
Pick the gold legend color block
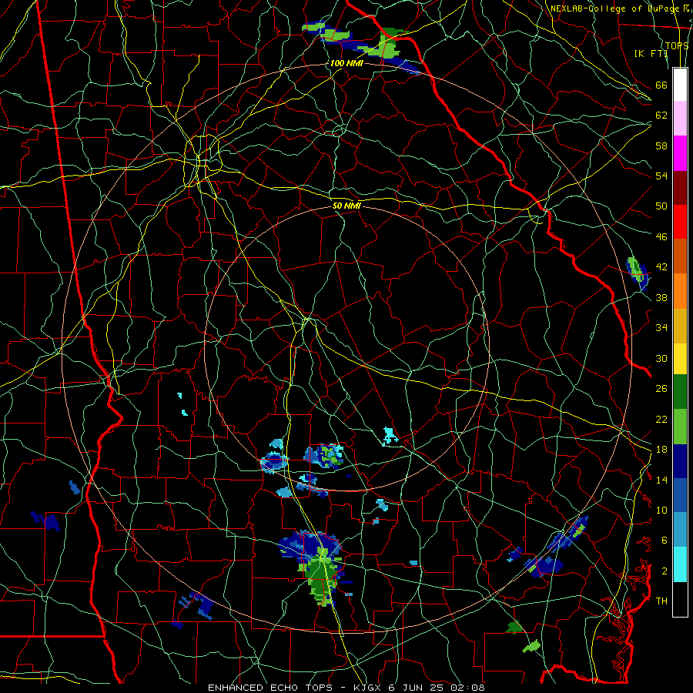(x=680, y=326)
